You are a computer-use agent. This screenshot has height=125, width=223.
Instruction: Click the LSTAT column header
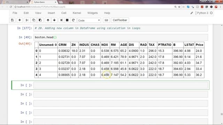click(189, 45)
